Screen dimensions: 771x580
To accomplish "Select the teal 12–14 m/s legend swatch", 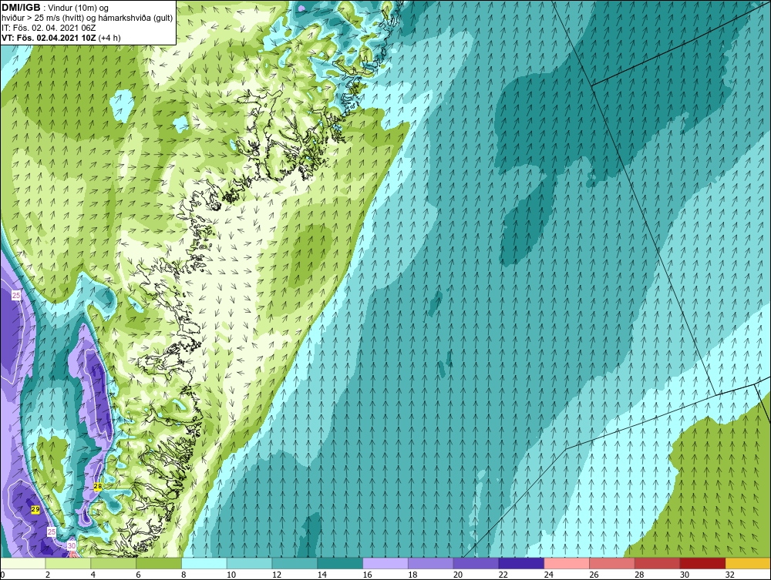I will coord(295,563).
